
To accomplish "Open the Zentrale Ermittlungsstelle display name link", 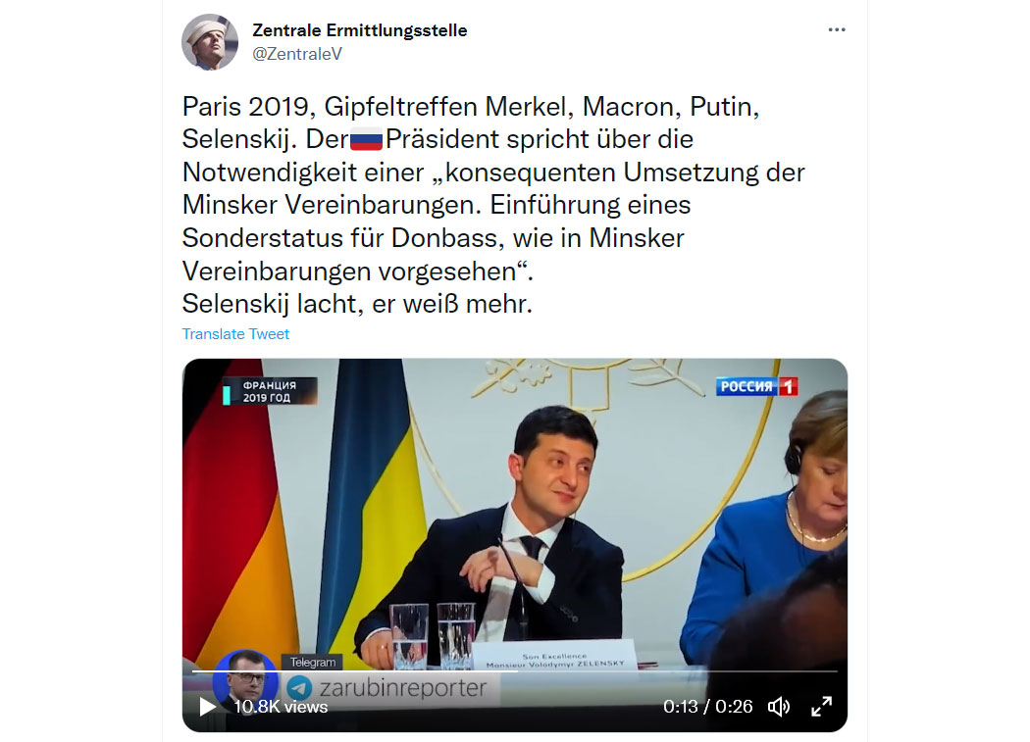I will 359,30.
